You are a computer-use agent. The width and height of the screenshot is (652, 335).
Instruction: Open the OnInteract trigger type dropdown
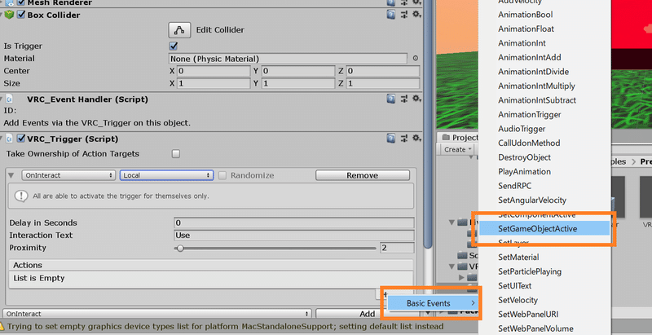tap(68, 175)
